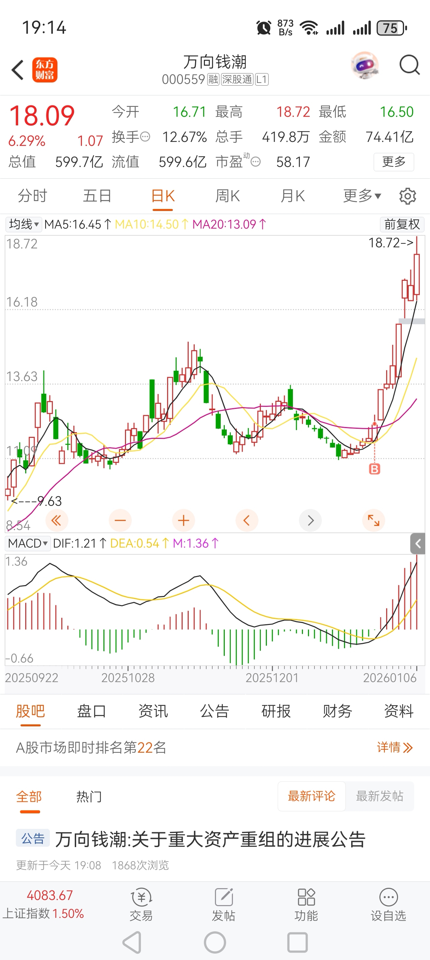Tap Android recent apps button
430x960 pixels.
297,942
